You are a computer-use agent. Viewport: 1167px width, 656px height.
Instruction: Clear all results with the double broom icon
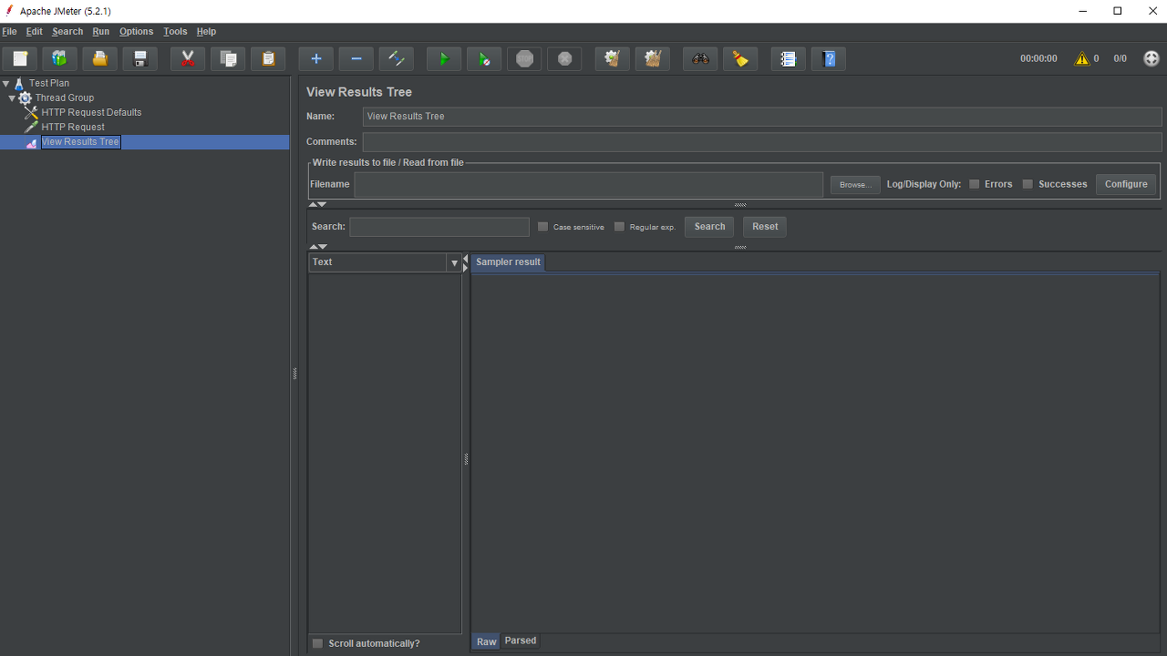[x=653, y=59]
